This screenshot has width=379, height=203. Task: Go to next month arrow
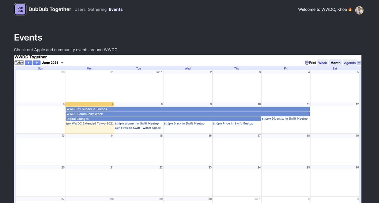coord(37,63)
